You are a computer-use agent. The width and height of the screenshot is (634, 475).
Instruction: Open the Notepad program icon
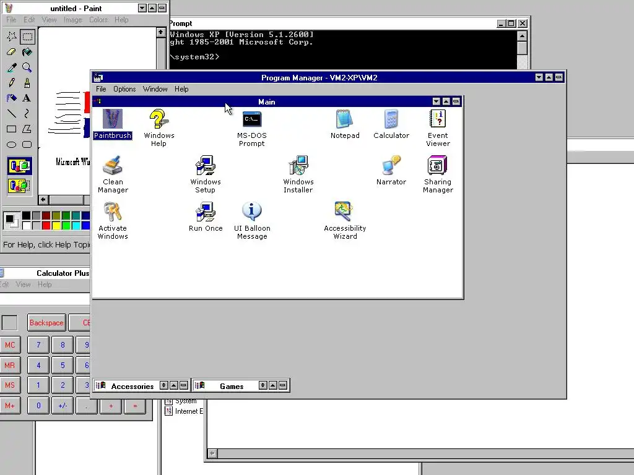pos(344,124)
